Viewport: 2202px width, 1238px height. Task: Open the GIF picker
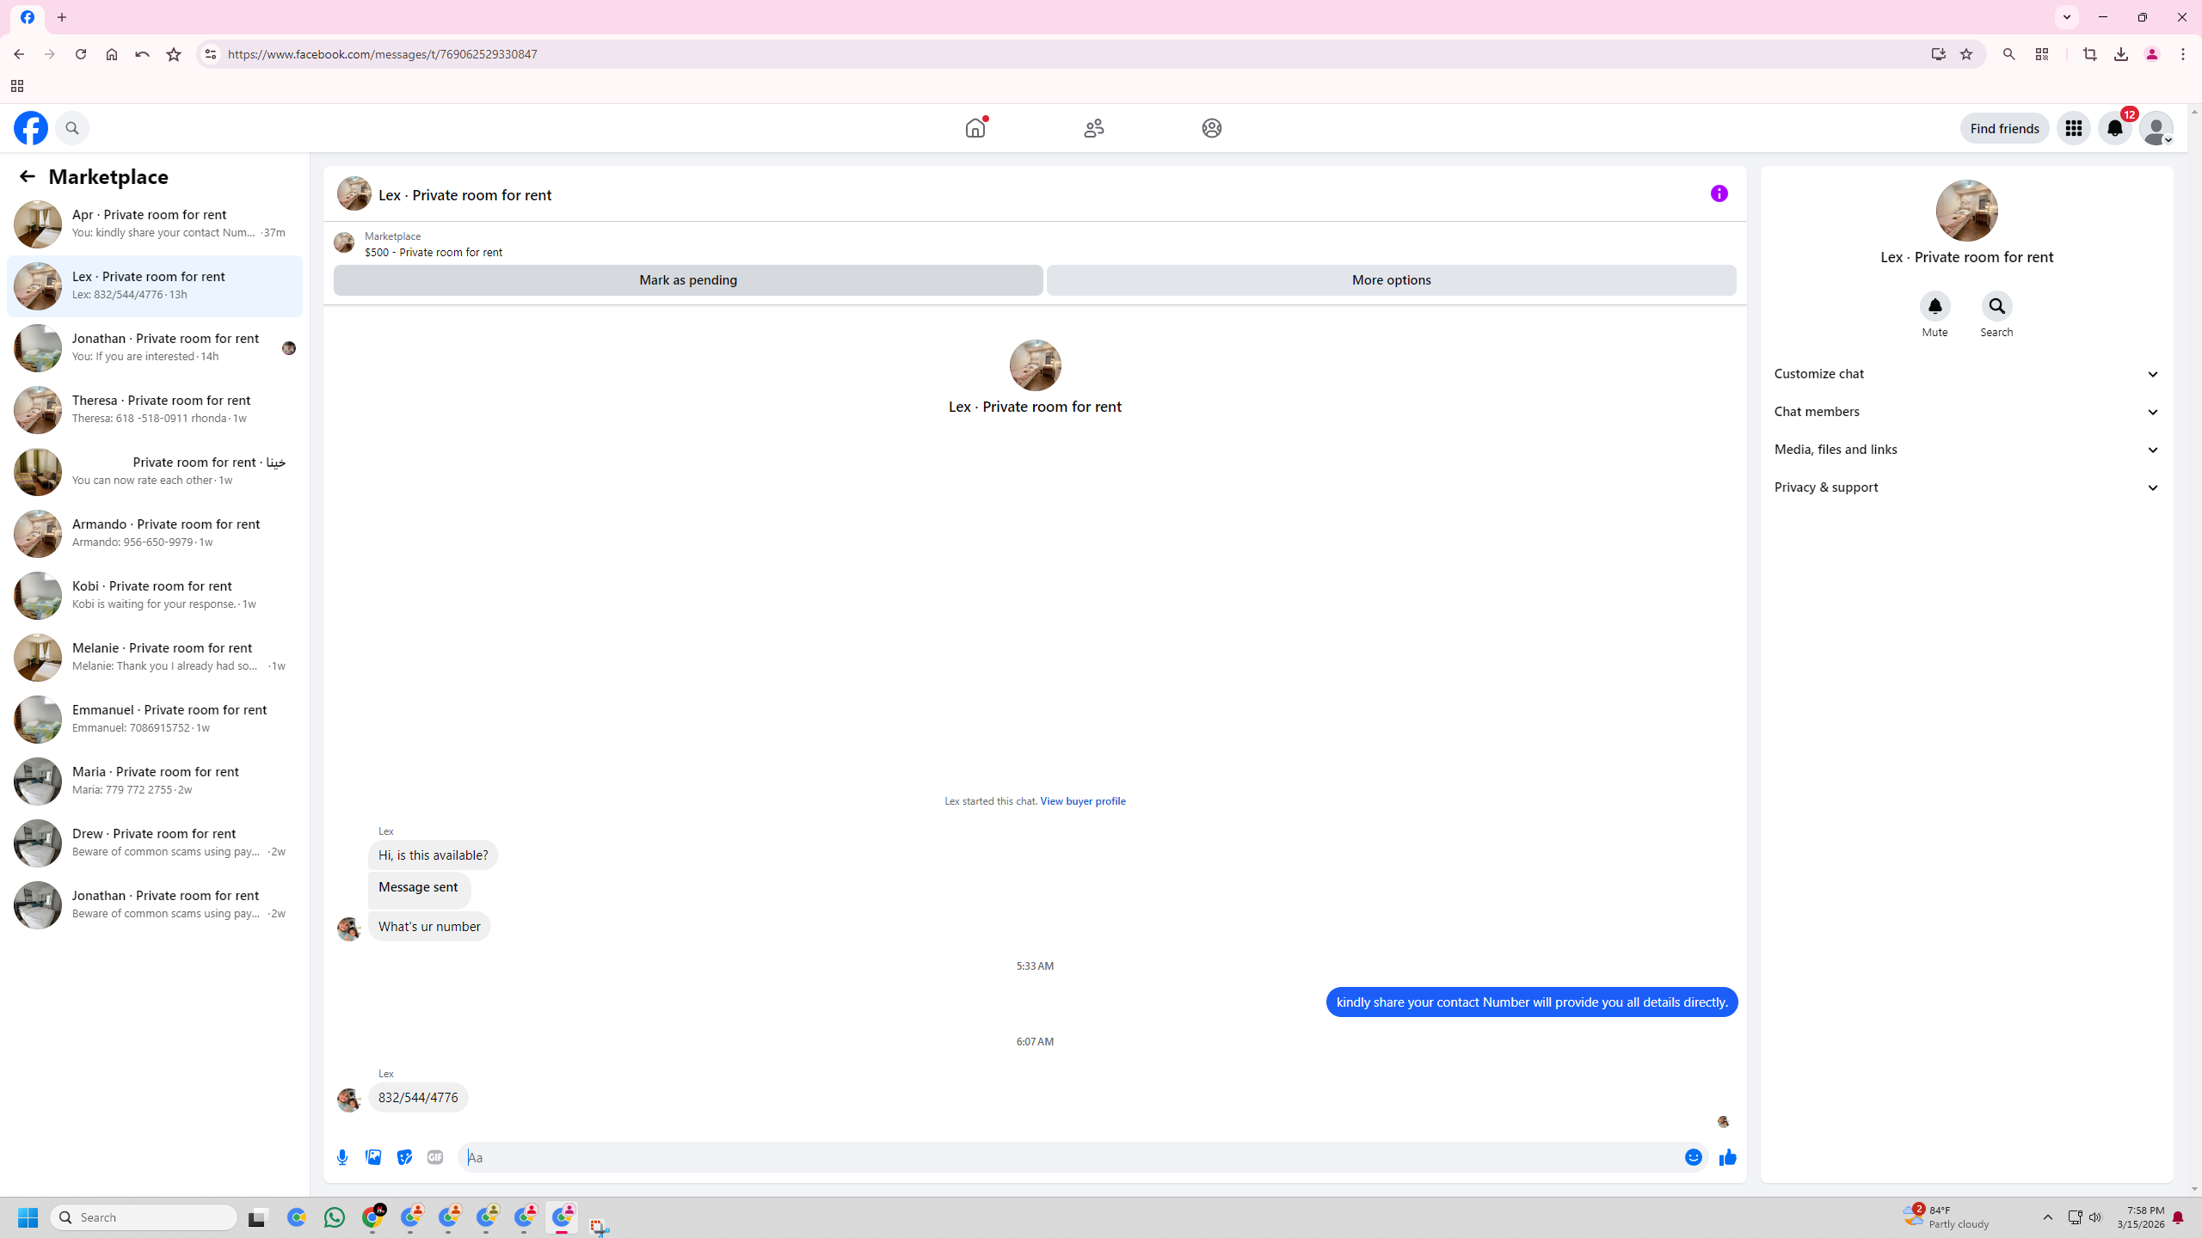click(x=435, y=1158)
